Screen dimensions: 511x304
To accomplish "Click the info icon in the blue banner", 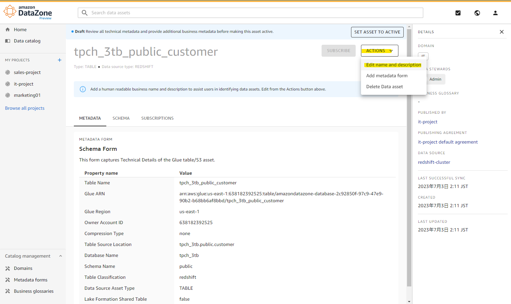I will 83,89.
